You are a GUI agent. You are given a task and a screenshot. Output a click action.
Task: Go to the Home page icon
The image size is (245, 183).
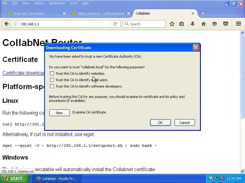pos(203,24)
